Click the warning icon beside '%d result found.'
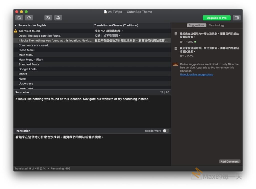Image resolution: width=256 pixels, height=189 pixels. coord(15,31)
